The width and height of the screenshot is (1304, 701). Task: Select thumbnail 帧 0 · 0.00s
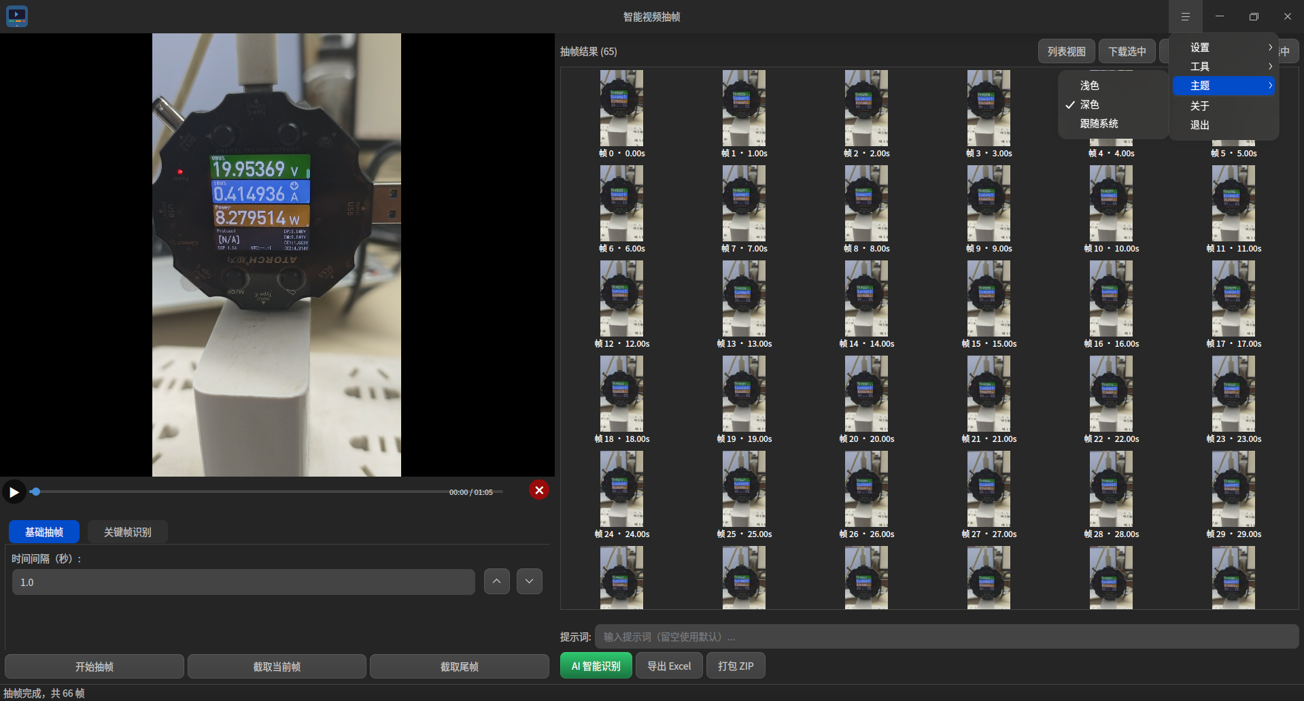[622, 114]
